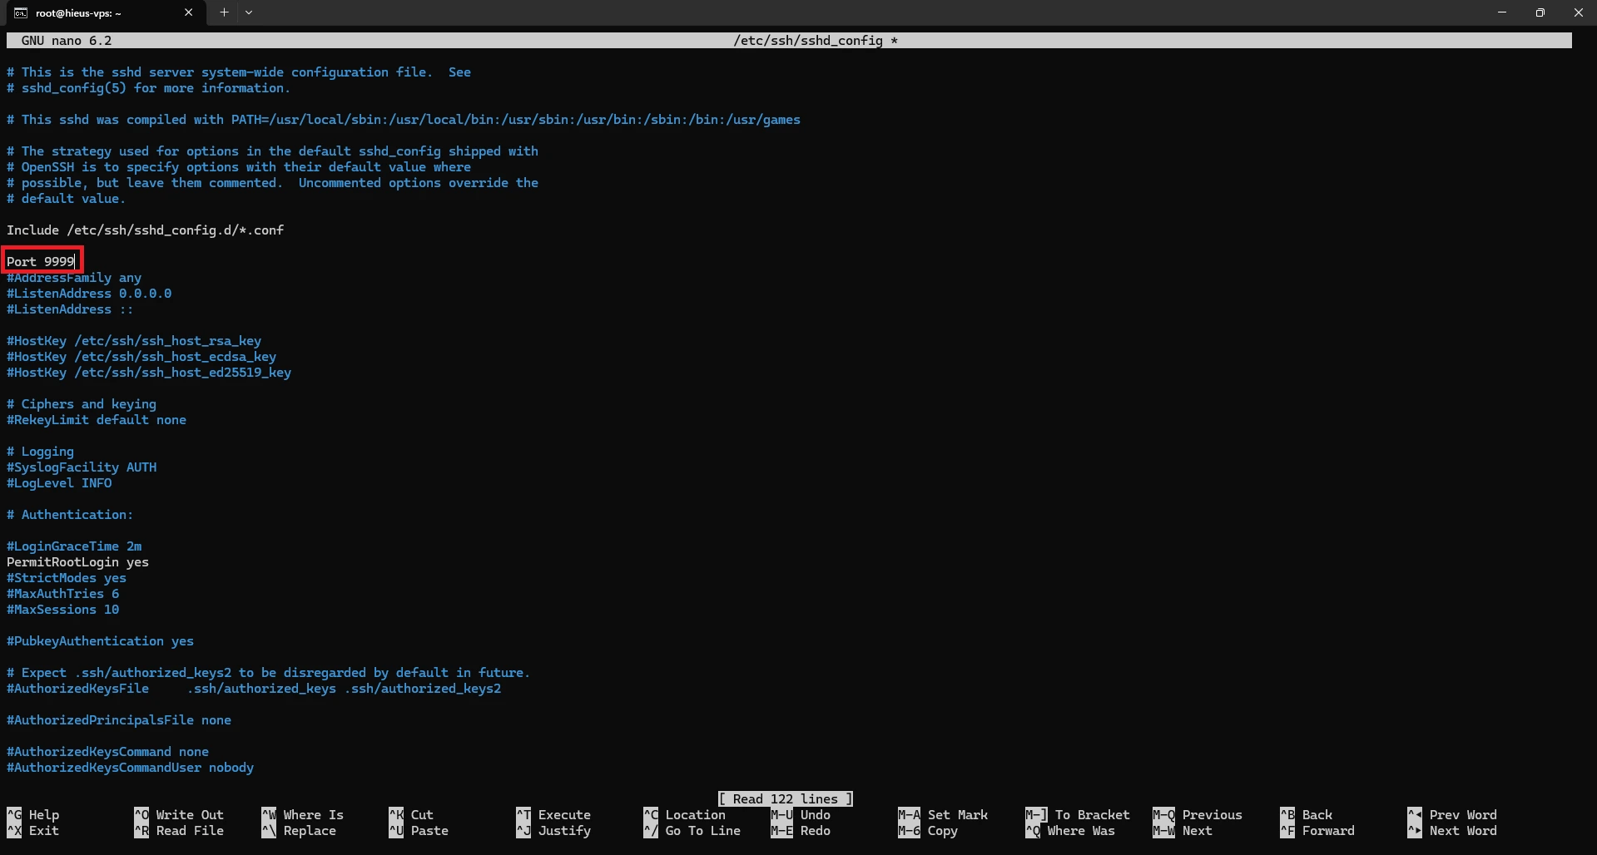1597x855 pixels.
Task: Click the M-U Undo shortcut
Action: pyautogui.click(x=801, y=815)
